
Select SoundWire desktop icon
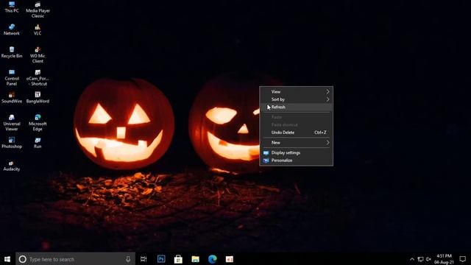[x=12, y=98]
